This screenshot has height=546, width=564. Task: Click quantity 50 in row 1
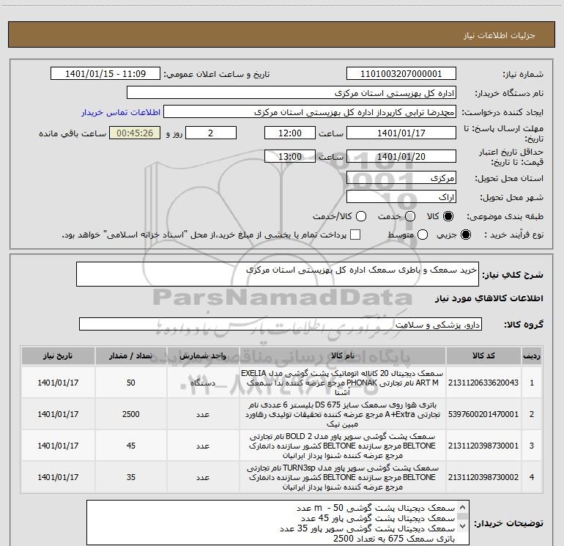[x=130, y=383]
